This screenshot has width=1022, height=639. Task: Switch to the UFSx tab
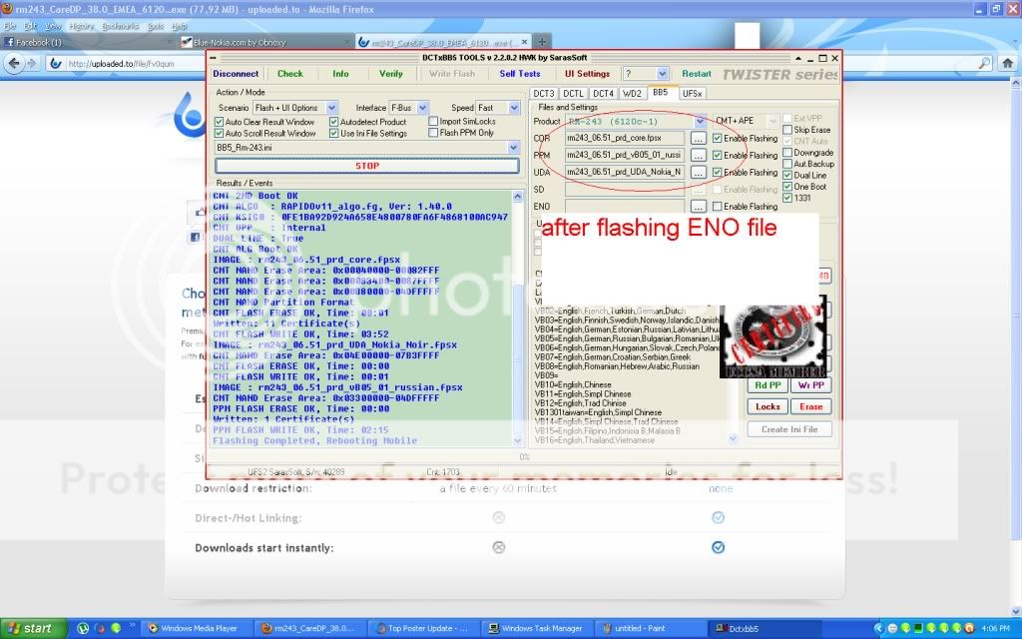692,93
